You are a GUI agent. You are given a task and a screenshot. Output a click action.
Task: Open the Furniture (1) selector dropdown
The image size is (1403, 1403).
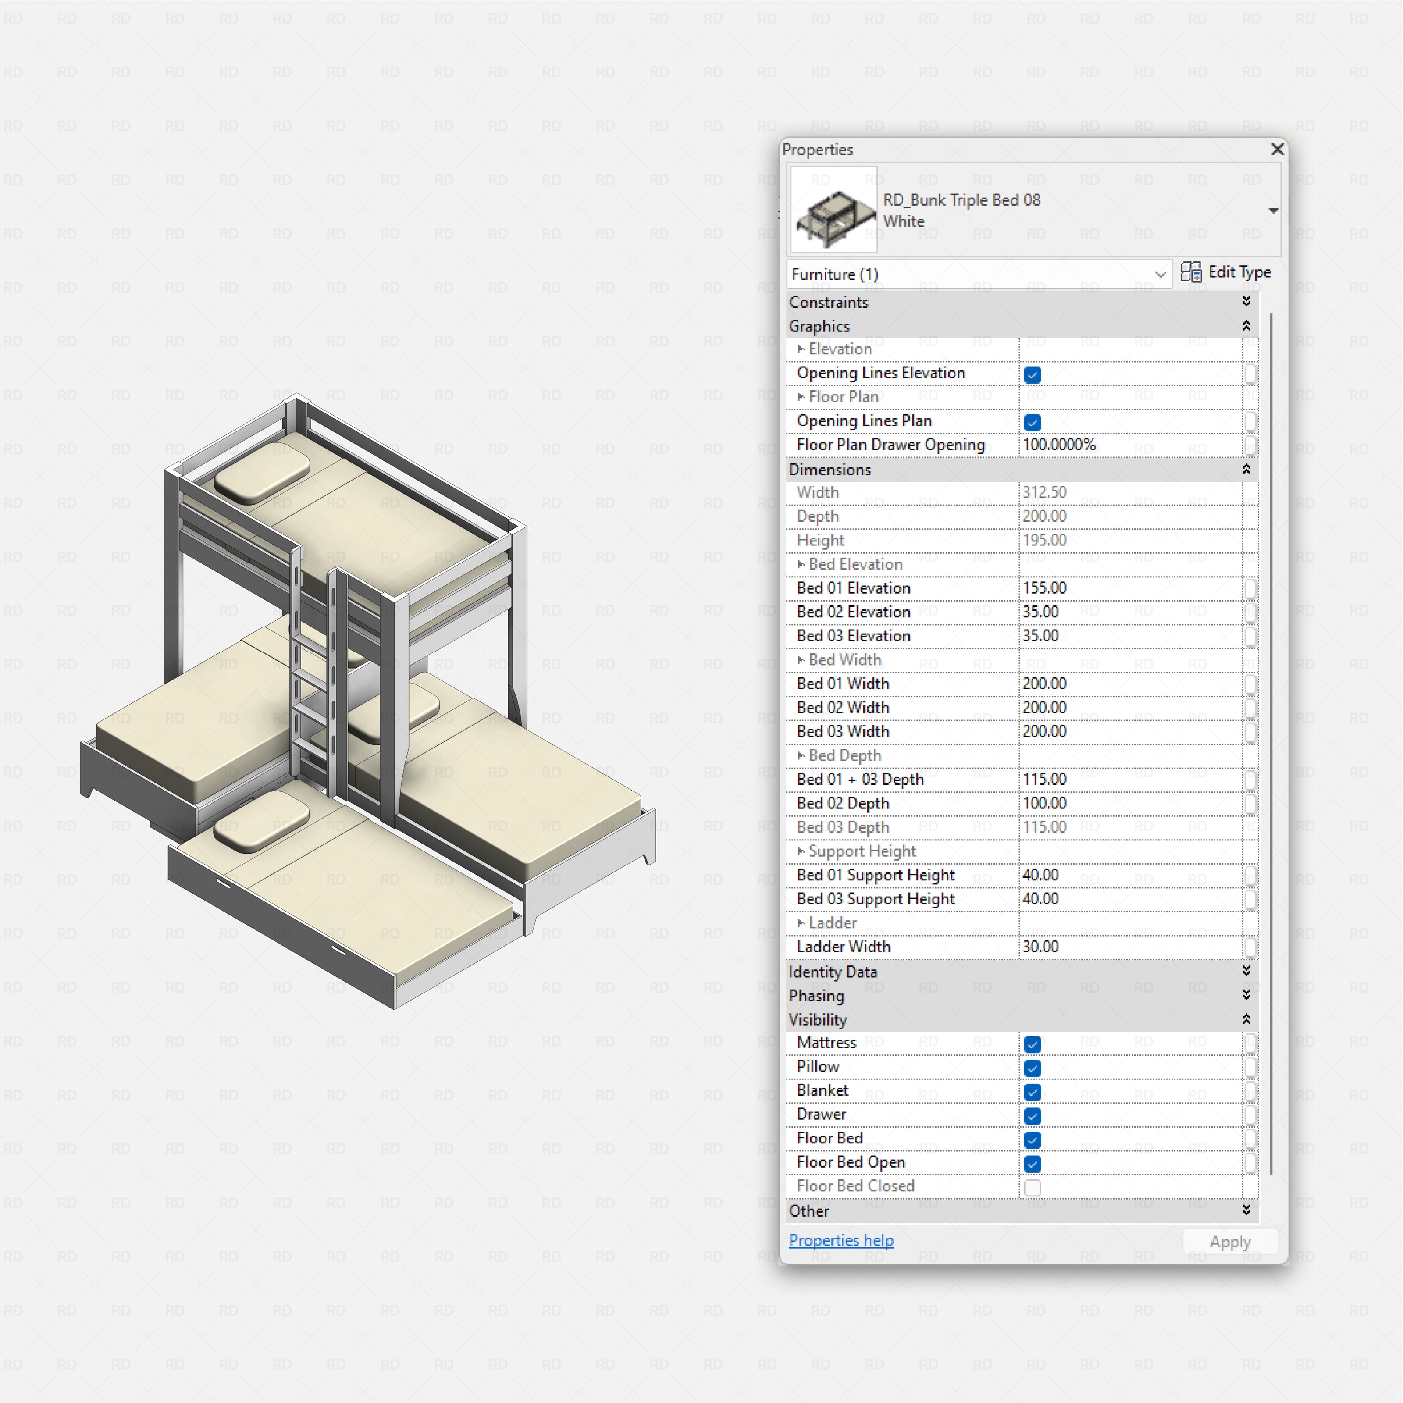pos(1161,274)
